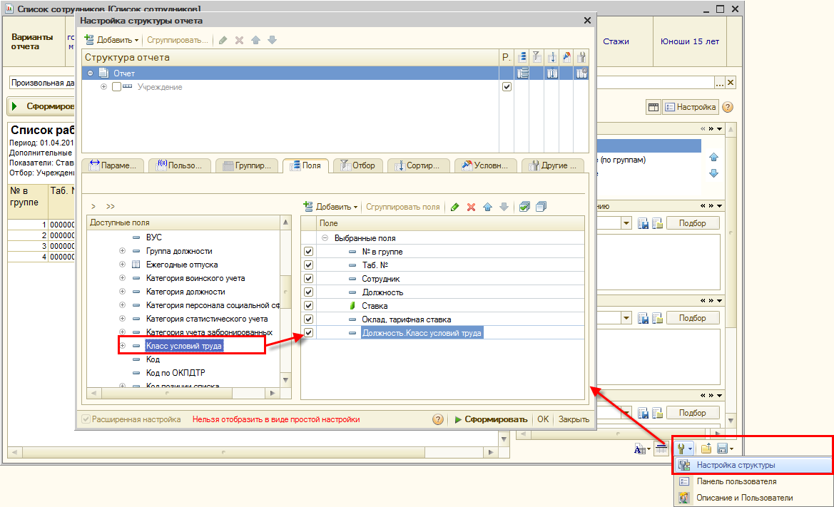Image resolution: width=834 pixels, height=507 pixels.
Task: Click the single arrow add field button
Action: coord(93,206)
